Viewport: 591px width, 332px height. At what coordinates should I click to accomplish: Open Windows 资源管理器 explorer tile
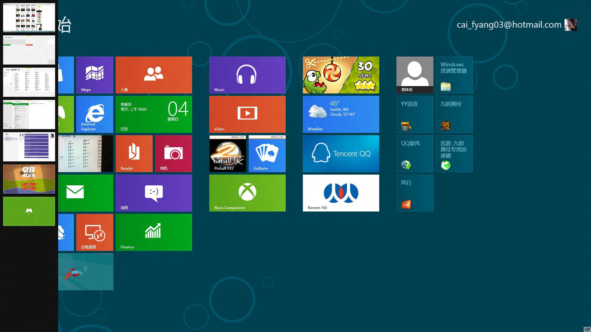coord(454,75)
